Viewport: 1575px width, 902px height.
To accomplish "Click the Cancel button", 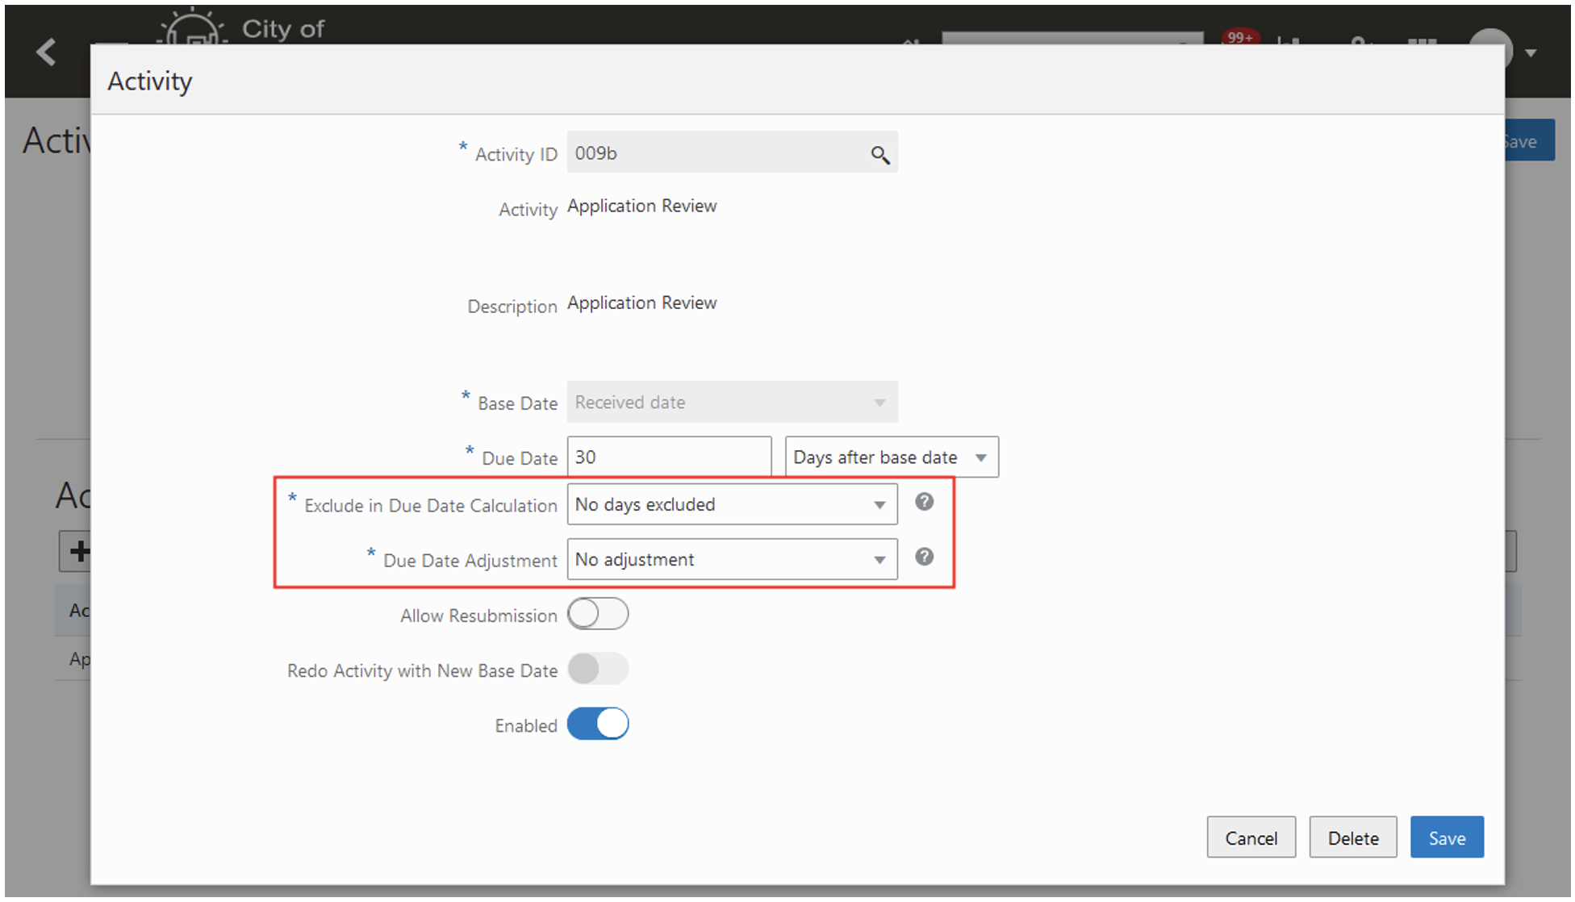I will click(x=1251, y=837).
